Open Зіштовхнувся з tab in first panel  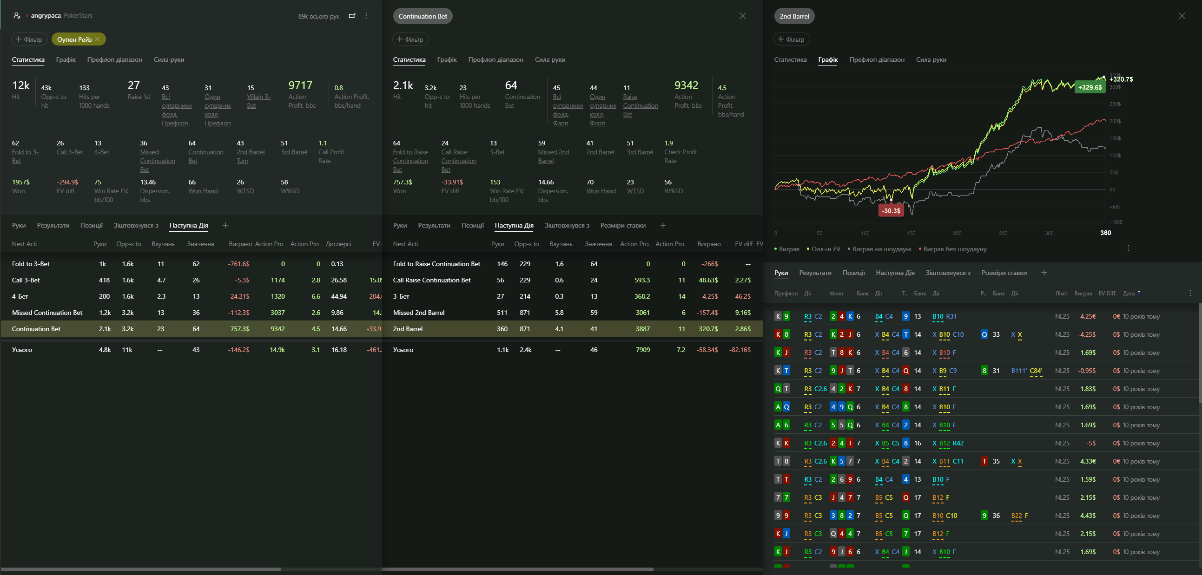[x=136, y=225]
